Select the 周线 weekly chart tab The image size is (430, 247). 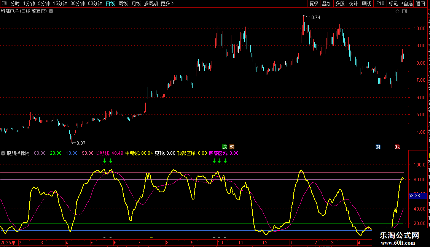(123, 3)
